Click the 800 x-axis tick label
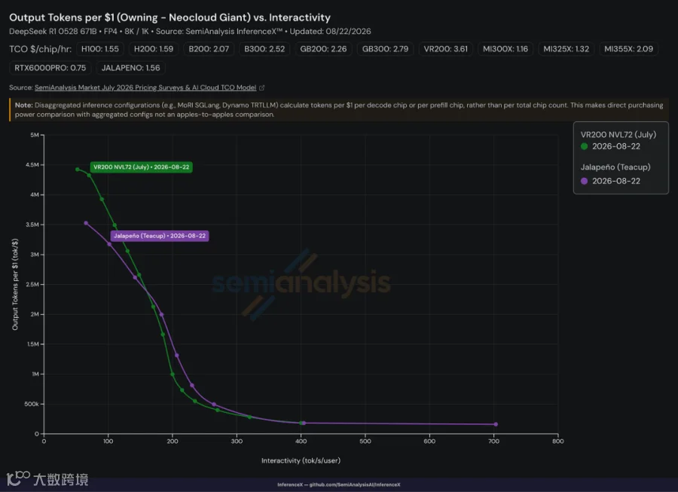 (557, 441)
